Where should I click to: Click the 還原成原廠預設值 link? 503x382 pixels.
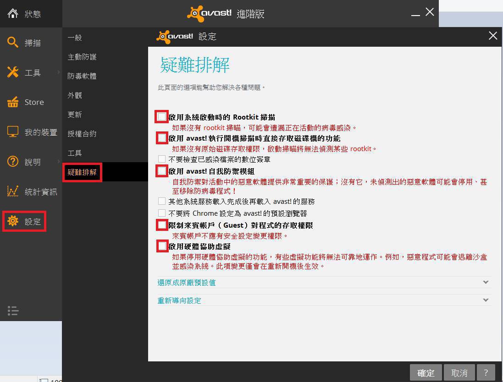coord(186,283)
